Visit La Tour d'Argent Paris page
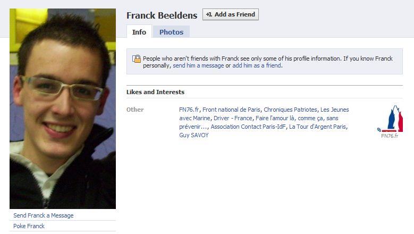Viewport: 414px width, 234px height. [x=317, y=127]
